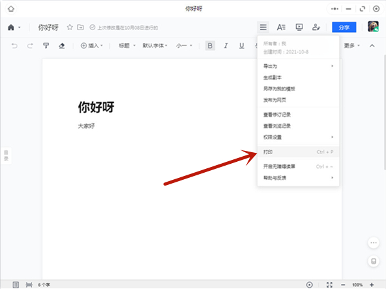Image resolution: width=386 pixels, height=289 pixels.
Task: Click the vertical scrollbar on right edge
Action: click(x=385, y=112)
